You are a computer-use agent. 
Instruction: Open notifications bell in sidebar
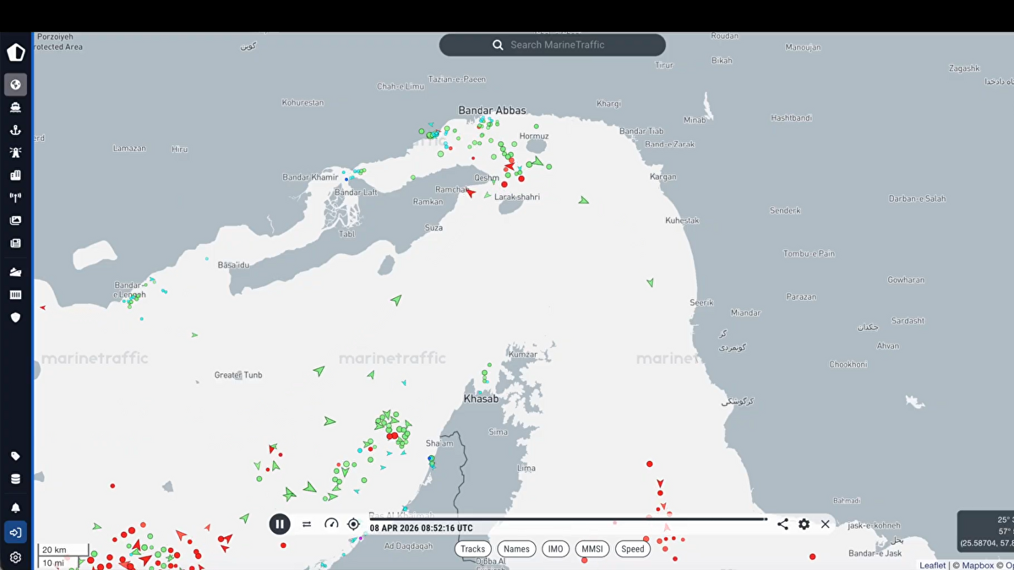pyautogui.click(x=15, y=508)
